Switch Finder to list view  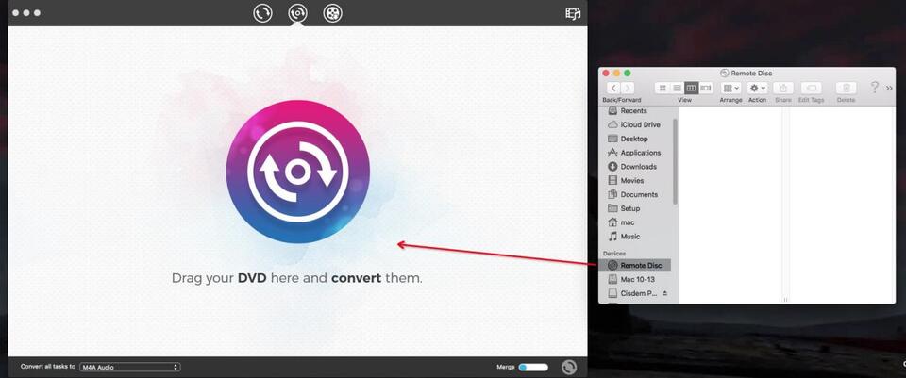click(x=677, y=88)
